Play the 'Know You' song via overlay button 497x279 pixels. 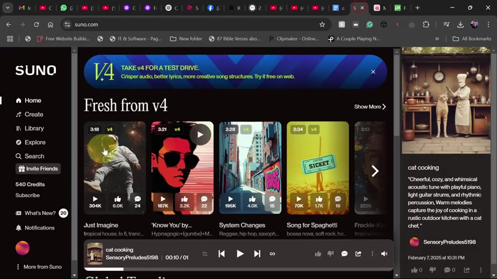[x=200, y=135]
